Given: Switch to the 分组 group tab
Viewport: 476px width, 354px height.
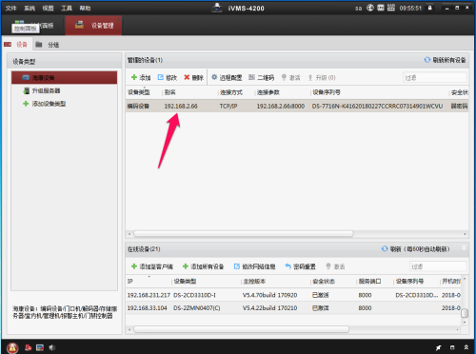Looking at the screenshot, I should (x=53, y=45).
